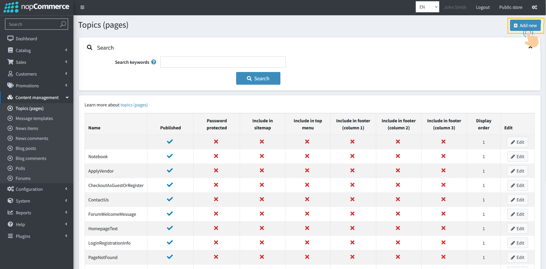The image size is (546, 269).
Task: Select the Message templates sidebar icon
Action: (10, 118)
